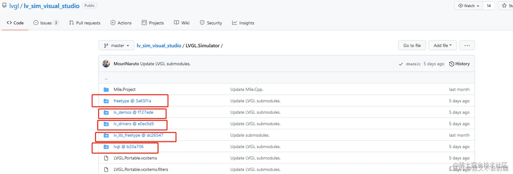Click 5 days ago in lvgl row
The height and width of the screenshot is (174, 513).
click(x=459, y=147)
